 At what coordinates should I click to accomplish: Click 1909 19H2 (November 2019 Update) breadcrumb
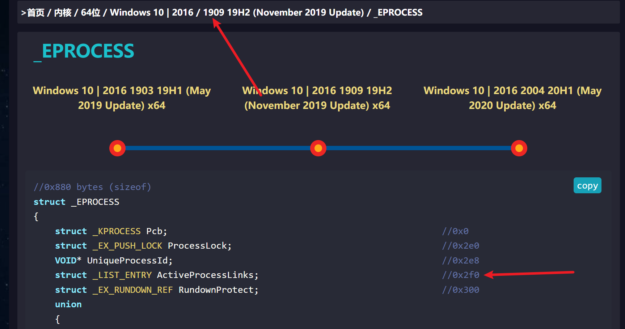[283, 13]
